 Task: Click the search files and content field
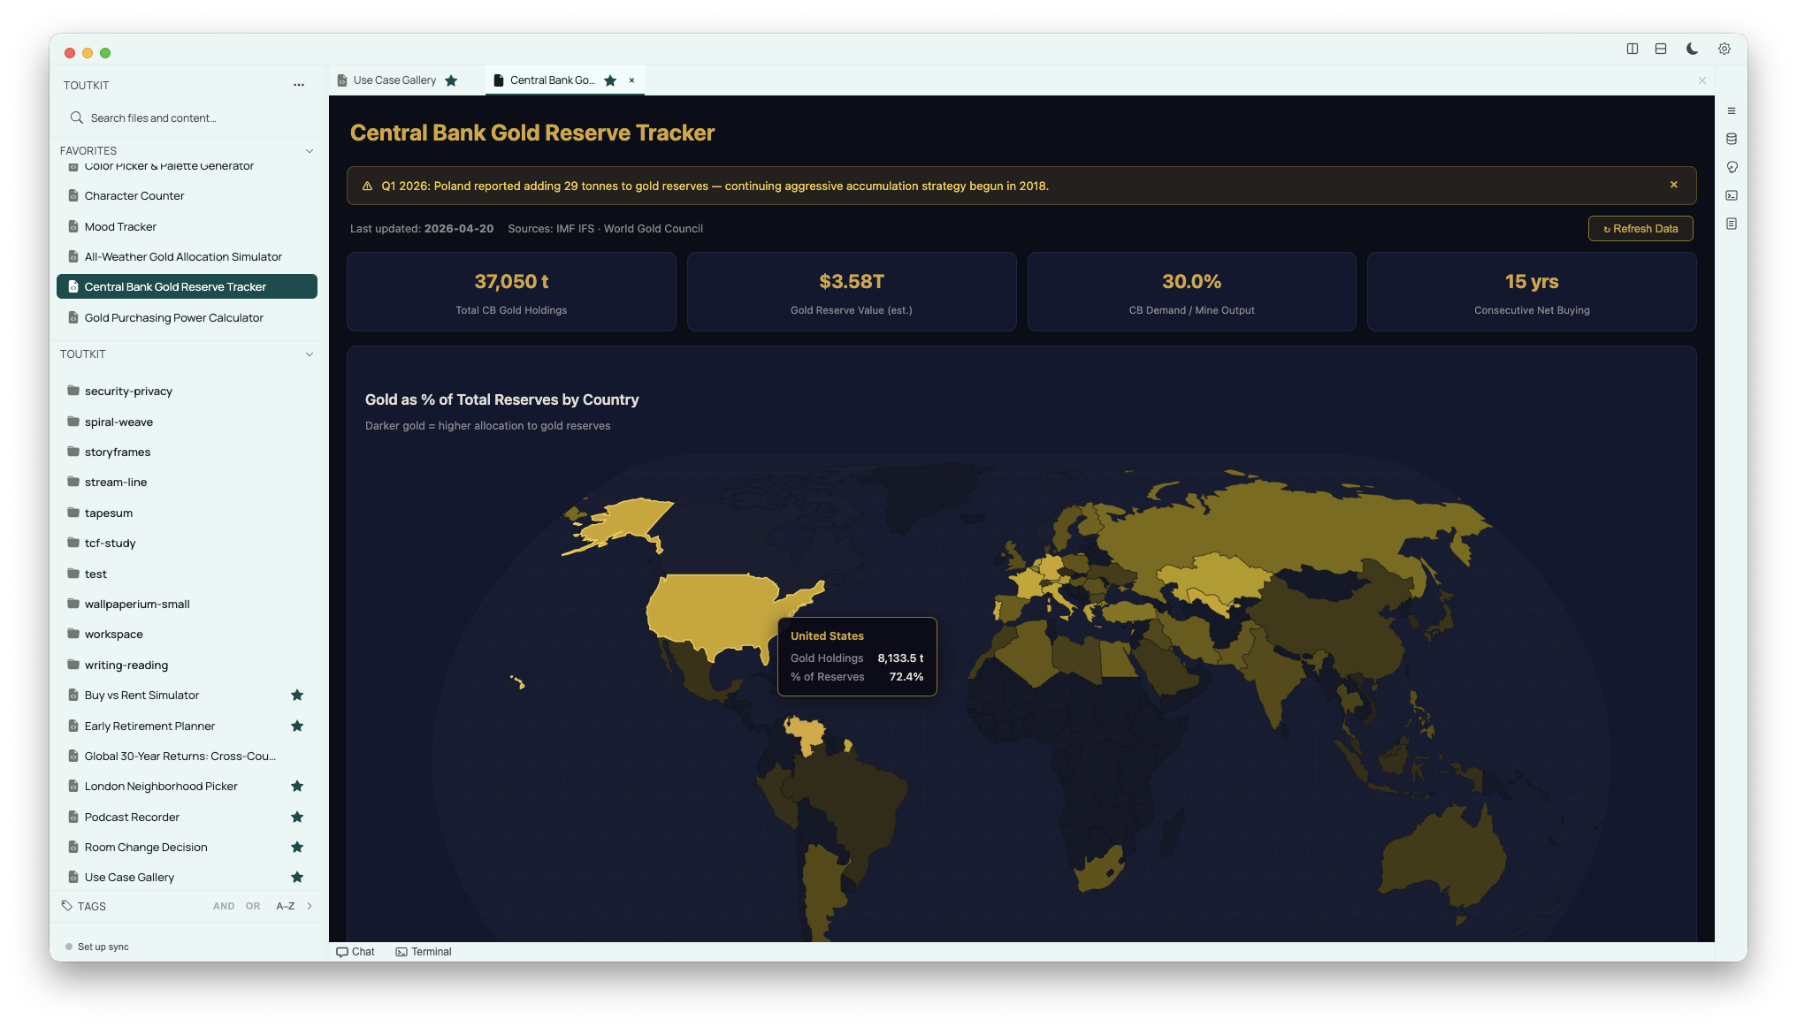[188, 118]
